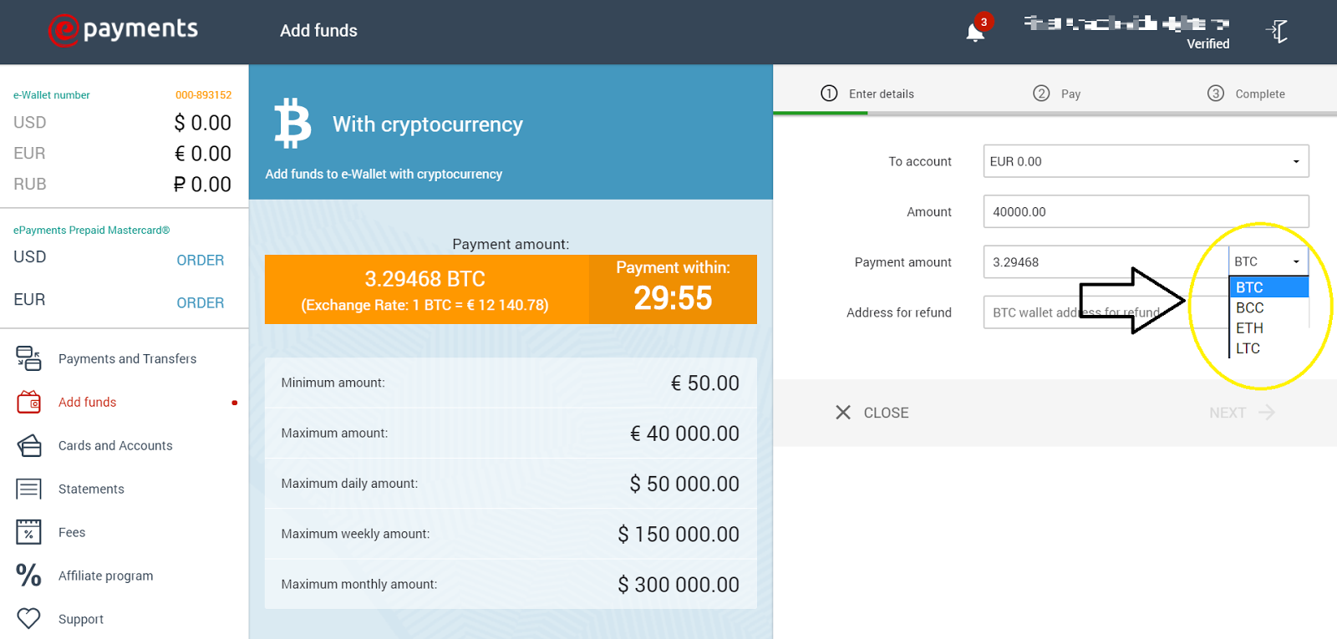Screen dimensions: 1337x639
Task: Go to the Pay step tab
Action: 1057,94
